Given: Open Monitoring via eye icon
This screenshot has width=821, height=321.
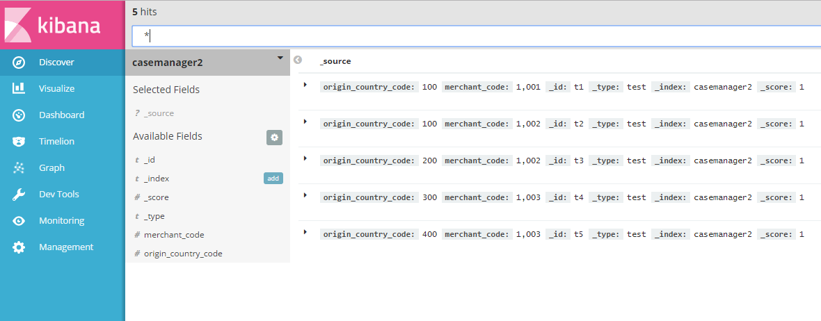Looking at the screenshot, I should pyautogui.click(x=19, y=221).
